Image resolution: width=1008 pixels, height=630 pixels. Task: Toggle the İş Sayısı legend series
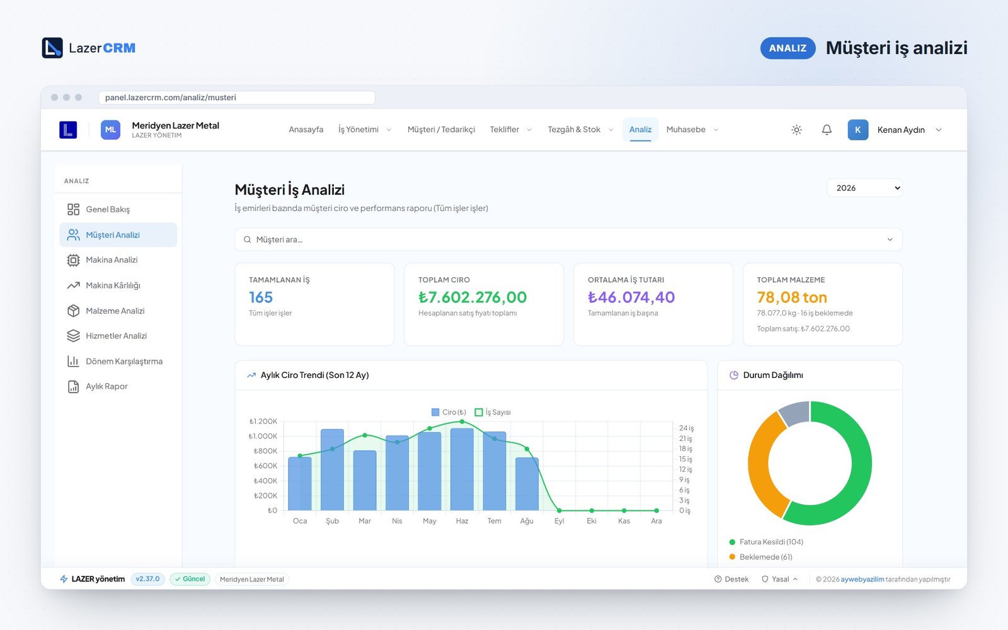[x=493, y=412]
